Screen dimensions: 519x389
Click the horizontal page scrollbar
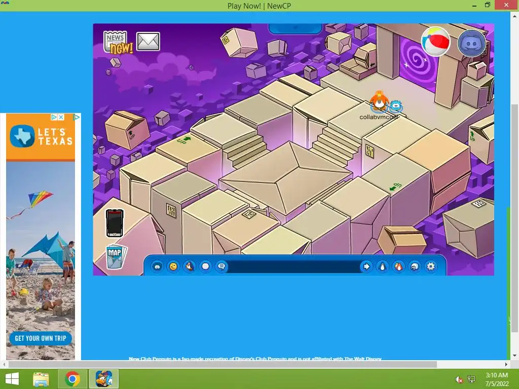(223, 364)
